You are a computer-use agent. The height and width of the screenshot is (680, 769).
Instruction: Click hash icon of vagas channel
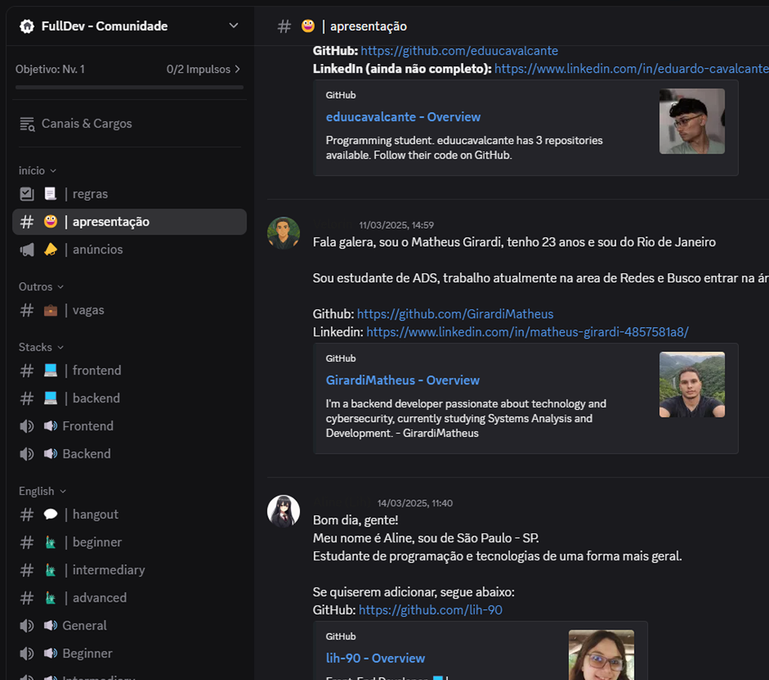27,311
